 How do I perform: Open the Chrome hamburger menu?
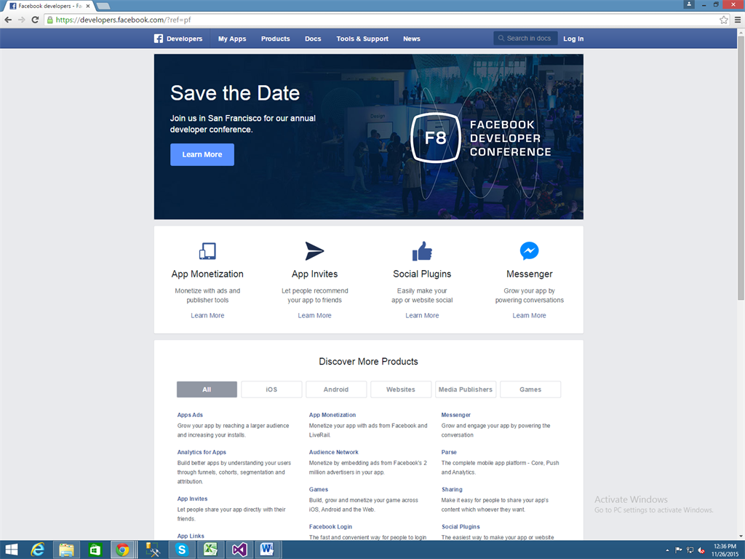click(738, 20)
